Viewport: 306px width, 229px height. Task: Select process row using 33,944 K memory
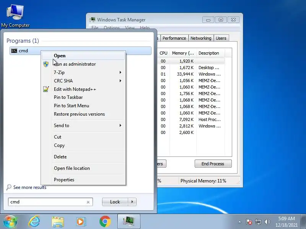pyautogui.click(x=191, y=74)
